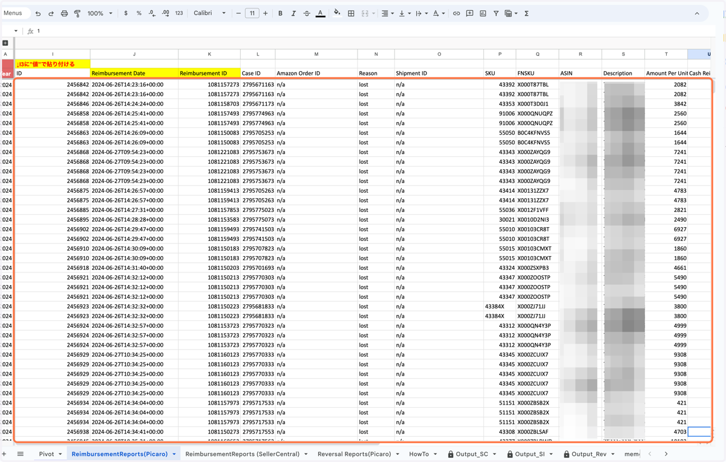
Task: Switch to the Reversal Reports(Picaro) sheet tab
Action: pos(354,454)
